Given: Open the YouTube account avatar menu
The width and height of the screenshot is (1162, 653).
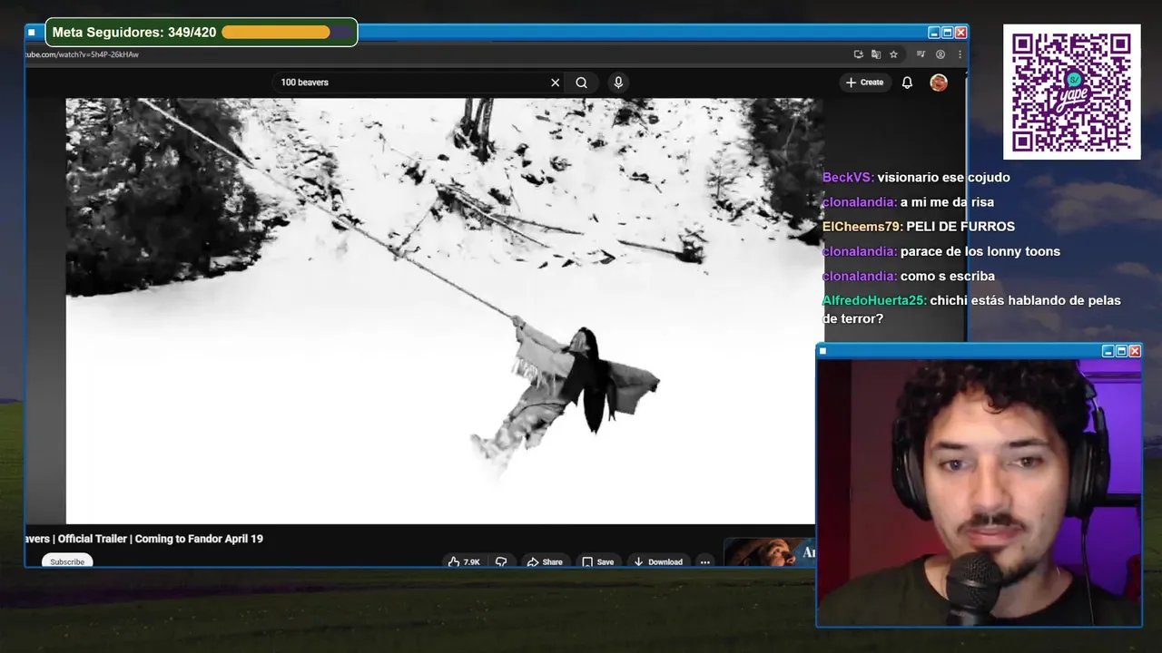Looking at the screenshot, I should pyautogui.click(x=939, y=83).
